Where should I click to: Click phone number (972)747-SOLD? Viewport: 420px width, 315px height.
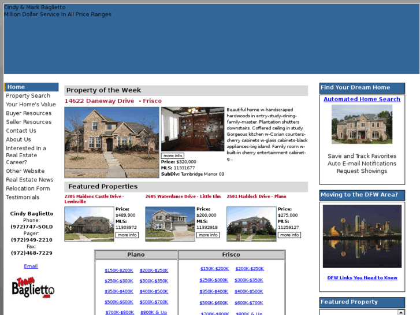tap(31, 227)
